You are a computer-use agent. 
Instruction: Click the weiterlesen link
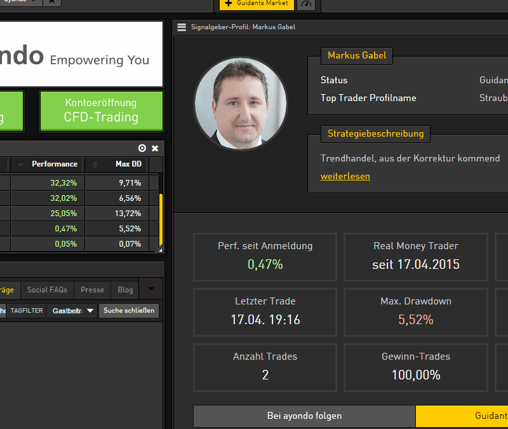345,176
